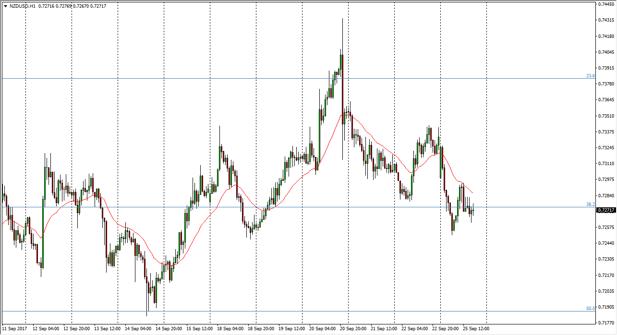
Task: Select the 50.0 Fibonacci level label
Action: tap(590, 309)
